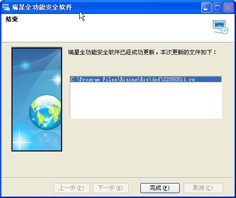
Task: Minimize the Rising update window
Action: [206, 8]
